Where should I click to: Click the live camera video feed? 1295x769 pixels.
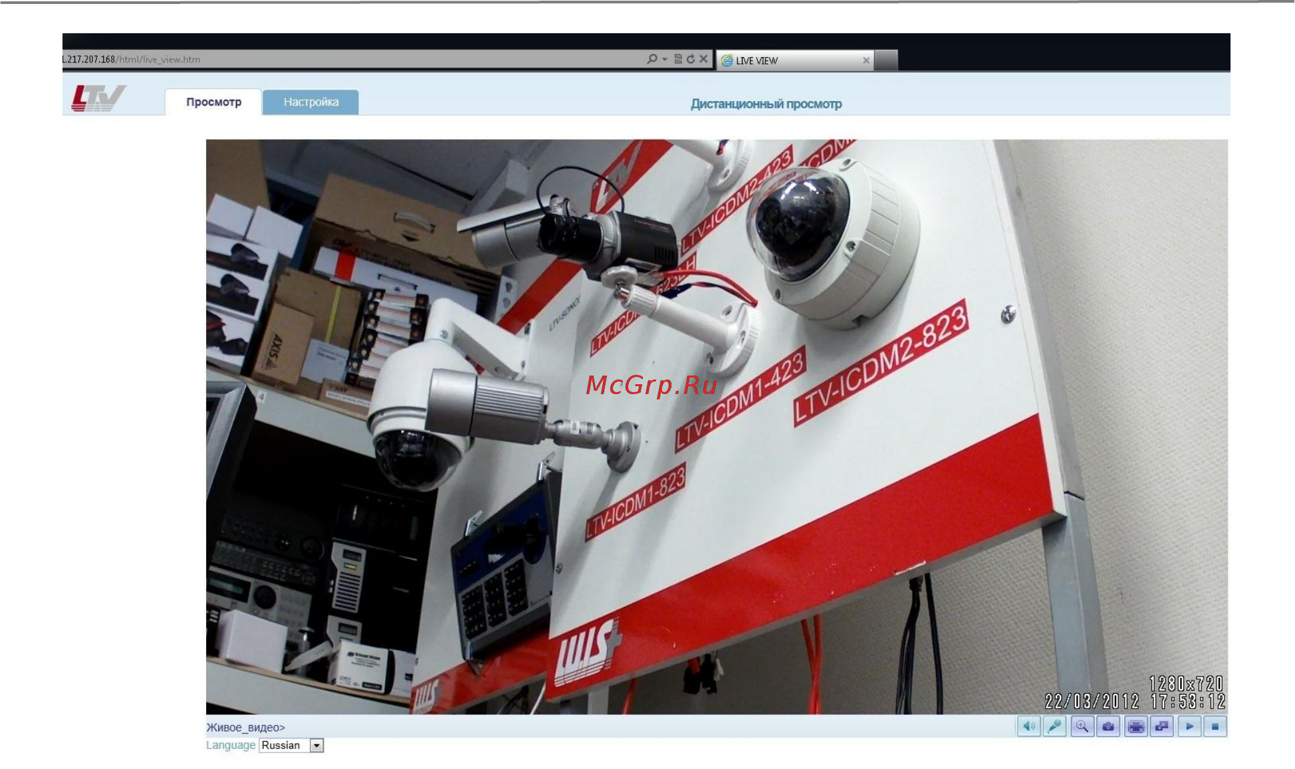pyautogui.click(x=717, y=427)
